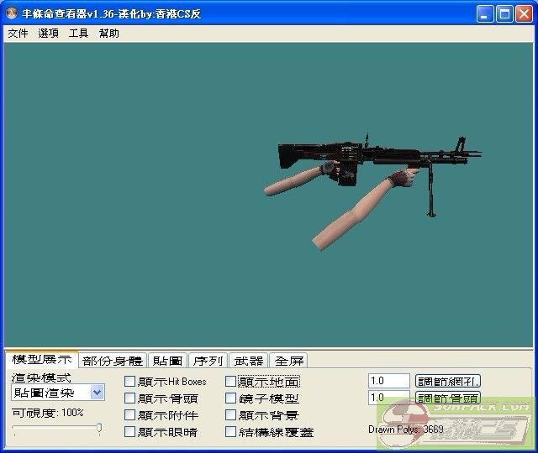
Task: Open the 文件 menu
Action: click(x=18, y=34)
